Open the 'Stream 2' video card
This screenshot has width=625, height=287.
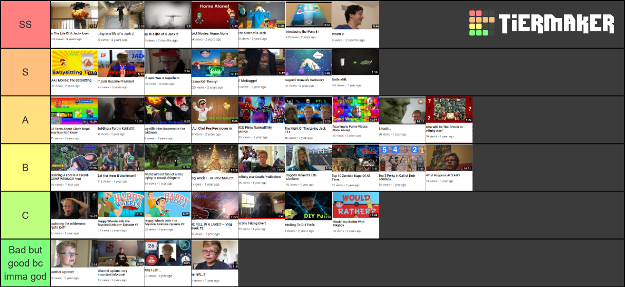click(355, 24)
